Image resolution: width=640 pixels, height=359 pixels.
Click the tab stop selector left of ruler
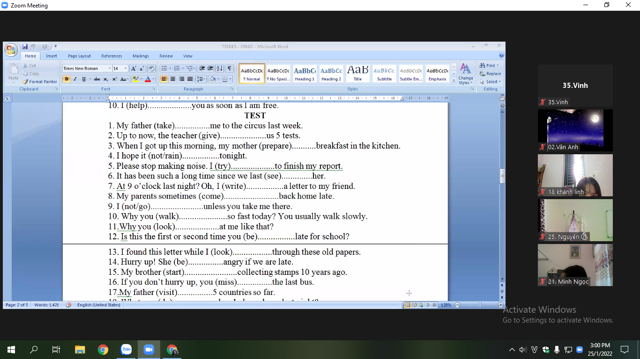click(x=7, y=98)
